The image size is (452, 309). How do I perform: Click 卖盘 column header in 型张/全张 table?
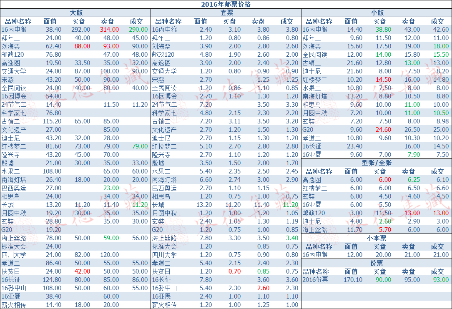click(409, 171)
